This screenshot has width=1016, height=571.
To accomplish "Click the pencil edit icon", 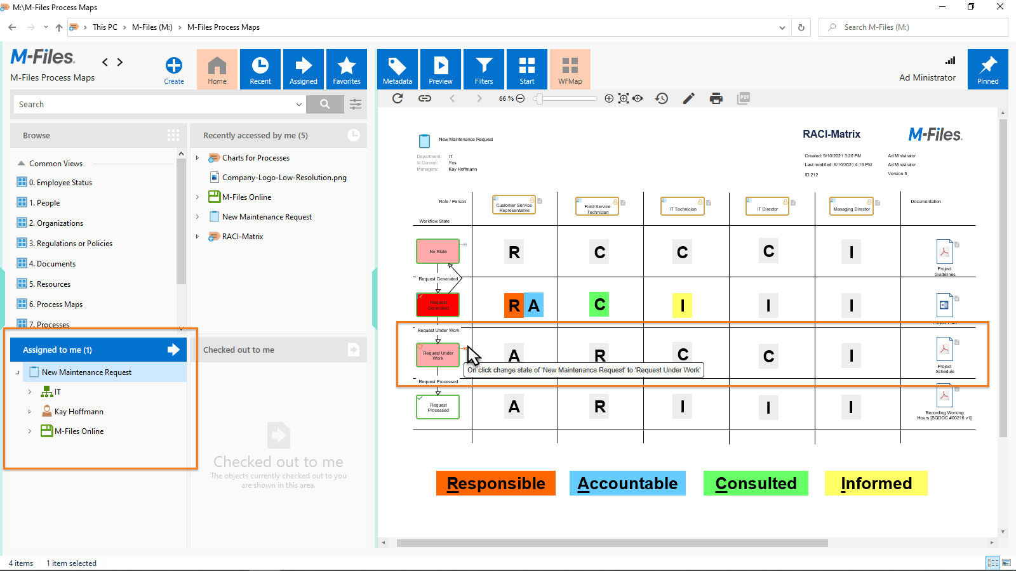I will [688, 98].
